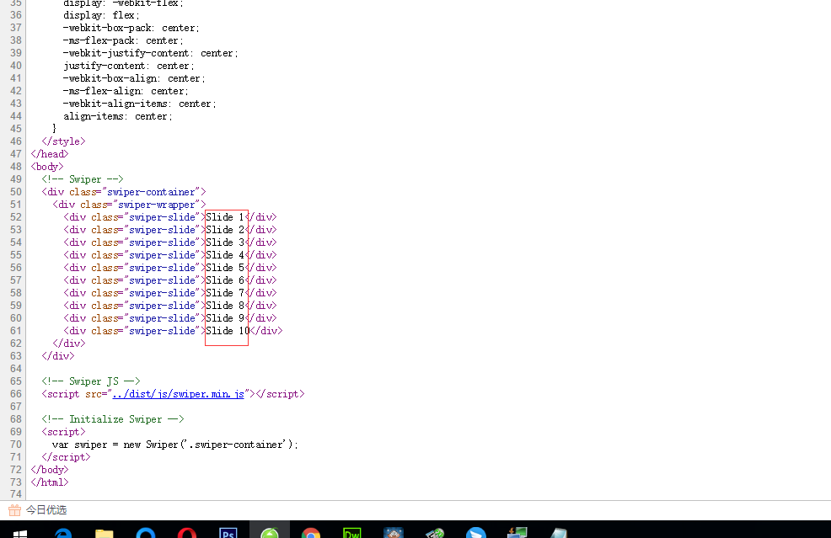Click the text 'Slide 10' on line 61
The image size is (831, 538).
click(x=228, y=331)
